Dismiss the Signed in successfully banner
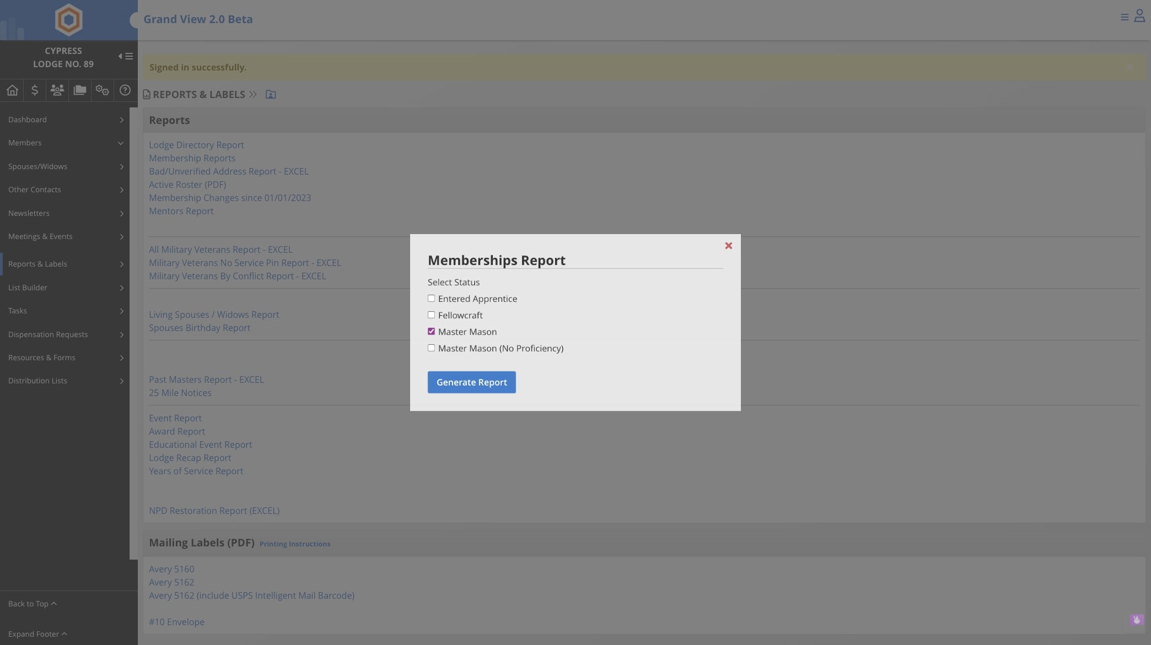1151x645 pixels. 1130,67
